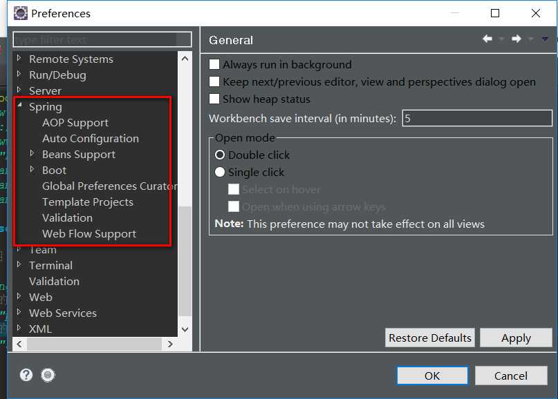The width and height of the screenshot is (558, 399).
Task: Collapse the Spring node
Action: 19,105
